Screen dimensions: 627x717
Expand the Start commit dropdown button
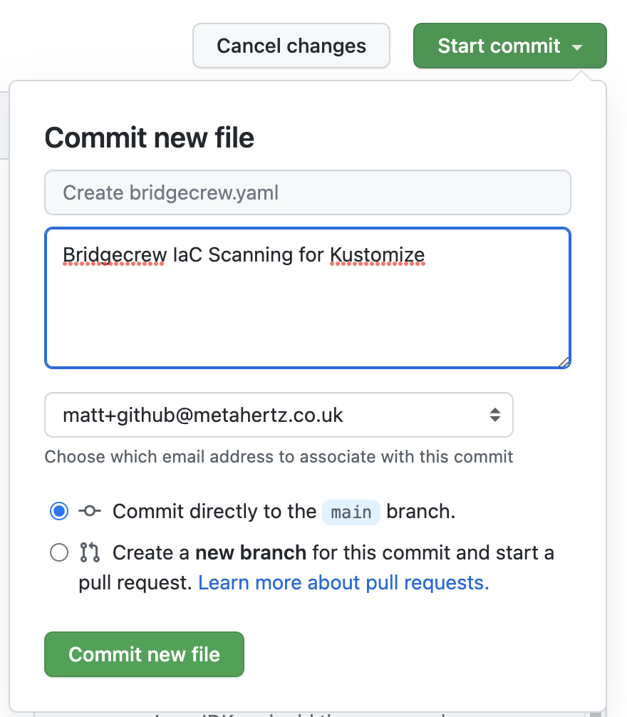pos(510,46)
